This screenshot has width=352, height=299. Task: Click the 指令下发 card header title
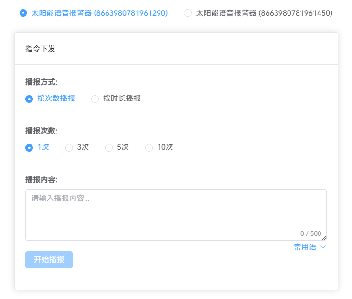coord(41,49)
